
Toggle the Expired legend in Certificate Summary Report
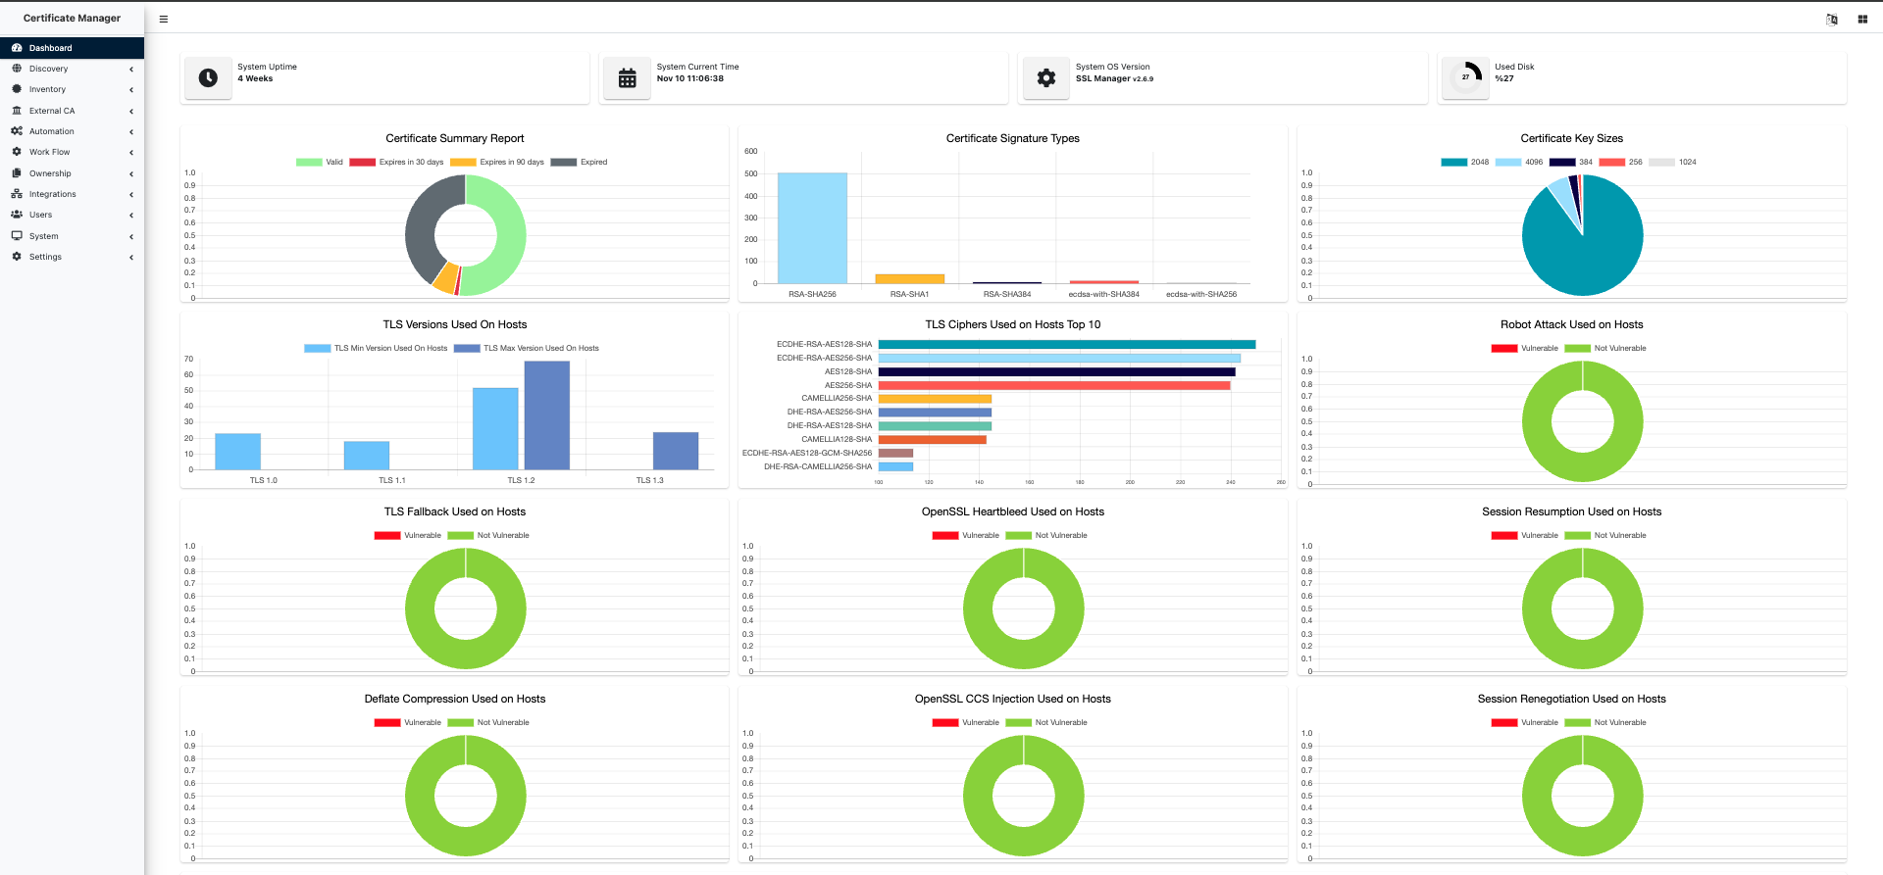579,163
